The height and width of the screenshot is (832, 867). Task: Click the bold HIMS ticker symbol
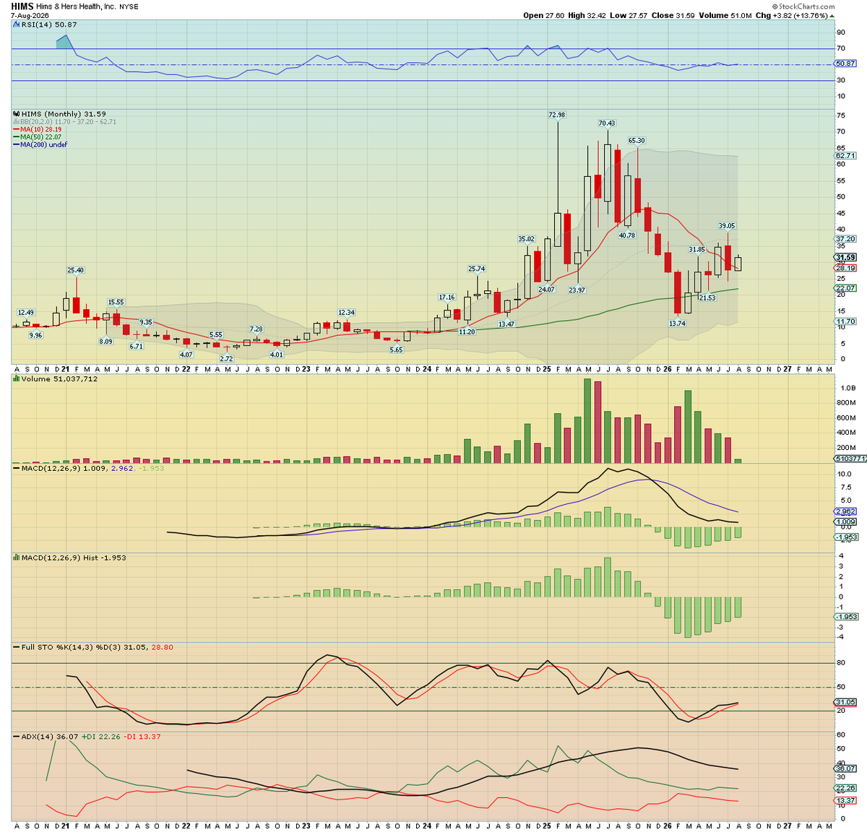[x=23, y=6]
